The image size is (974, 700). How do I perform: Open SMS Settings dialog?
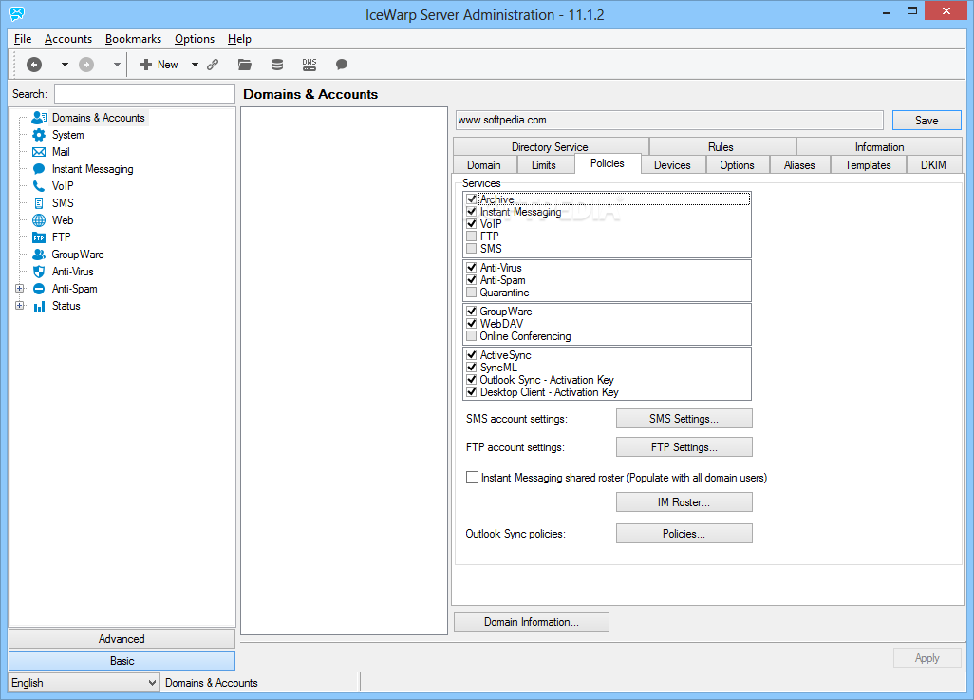click(684, 418)
